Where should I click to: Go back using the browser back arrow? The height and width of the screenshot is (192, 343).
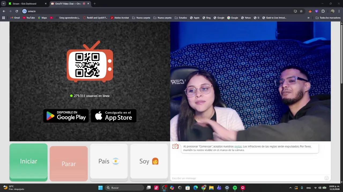4,11
